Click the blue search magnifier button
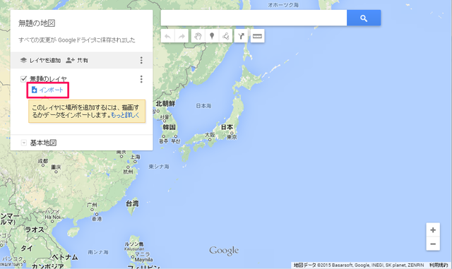Image resolution: width=452 pixels, height=269 pixels. [364, 18]
